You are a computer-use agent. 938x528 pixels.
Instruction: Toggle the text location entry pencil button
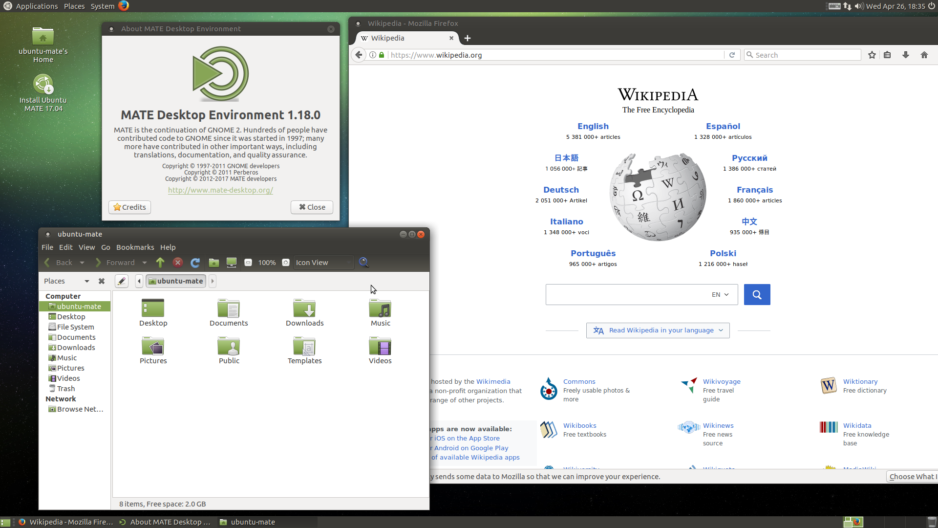click(122, 281)
